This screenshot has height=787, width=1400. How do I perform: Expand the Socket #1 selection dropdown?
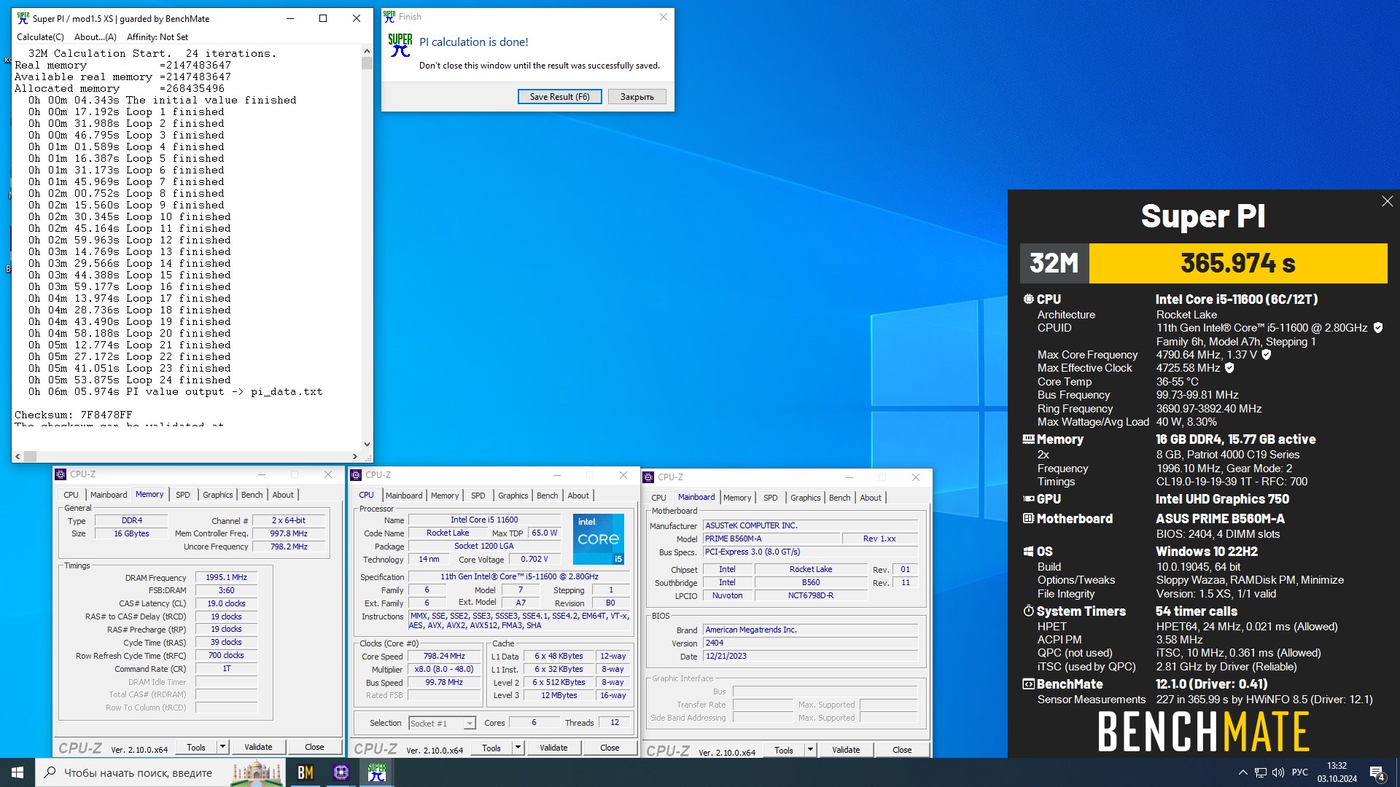tap(470, 724)
